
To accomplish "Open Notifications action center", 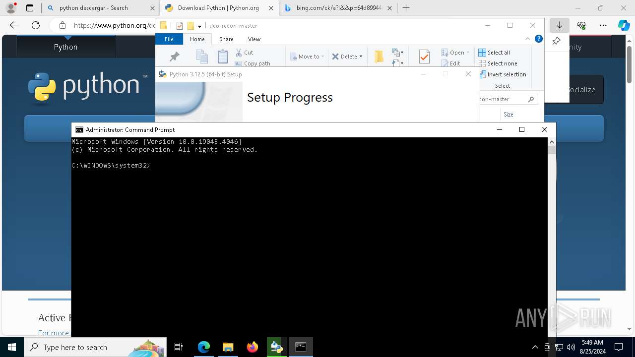I will (619, 347).
